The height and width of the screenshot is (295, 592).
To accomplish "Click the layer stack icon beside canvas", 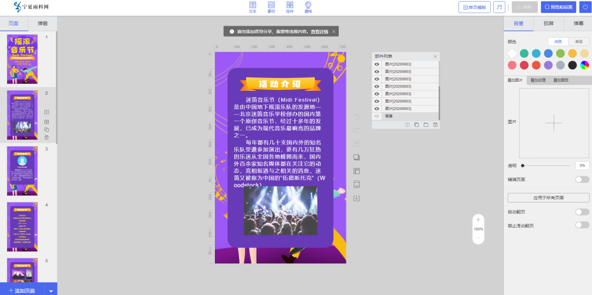I will click(356, 157).
